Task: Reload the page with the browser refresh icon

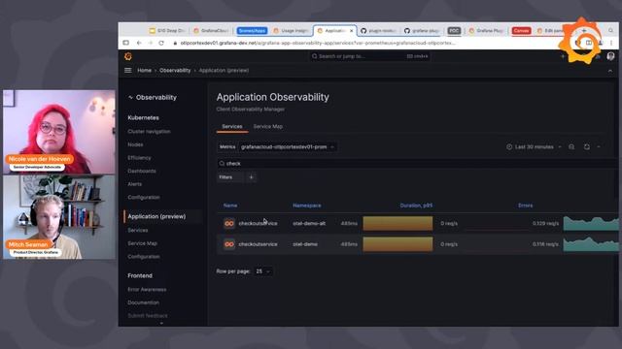Action: pos(161,43)
